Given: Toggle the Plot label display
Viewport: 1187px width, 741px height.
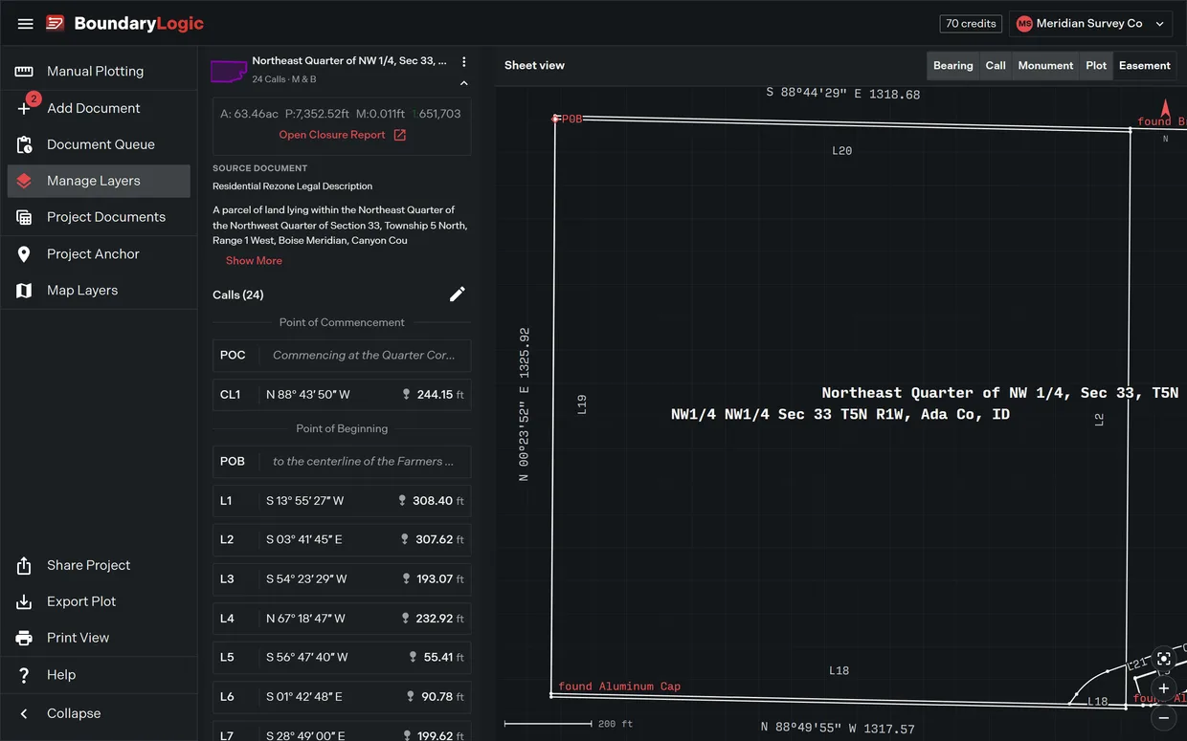Looking at the screenshot, I should pyautogui.click(x=1096, y=66).
